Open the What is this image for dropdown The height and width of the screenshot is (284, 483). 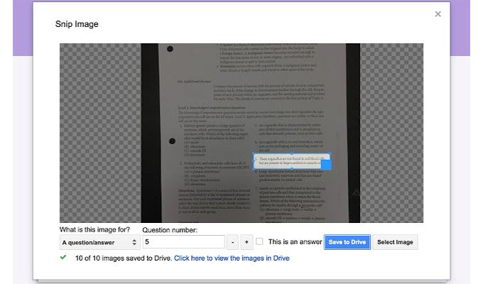99,242
